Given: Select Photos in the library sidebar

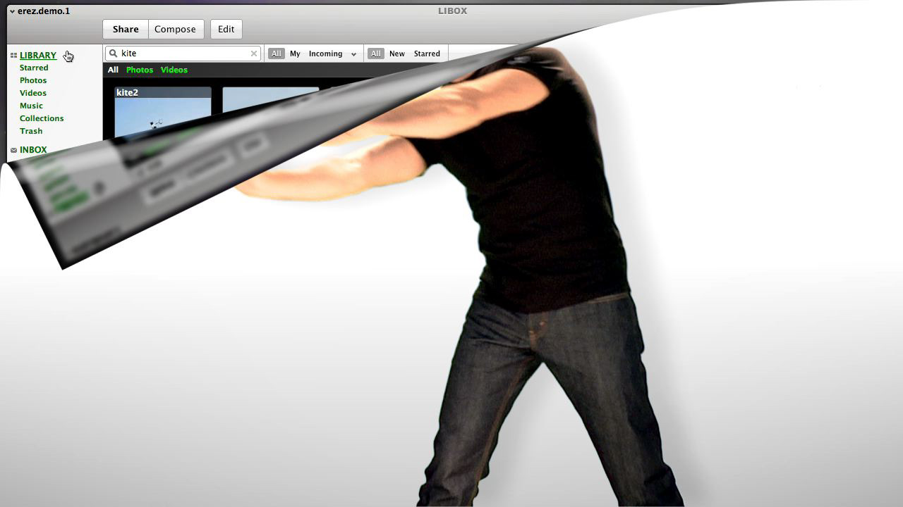Looking at the screenshot, I should click(33, 81).
